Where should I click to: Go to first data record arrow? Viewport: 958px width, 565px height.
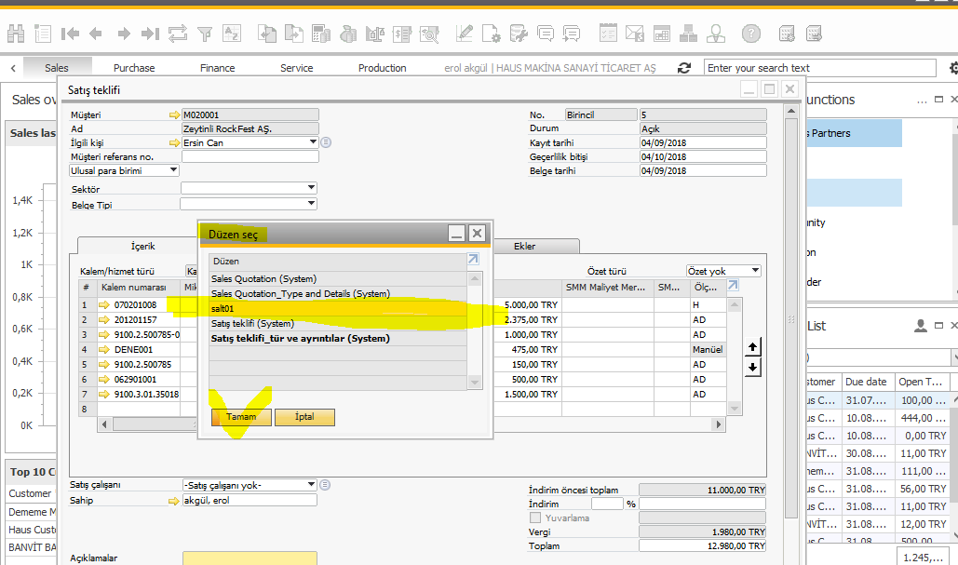coord(70,34)
